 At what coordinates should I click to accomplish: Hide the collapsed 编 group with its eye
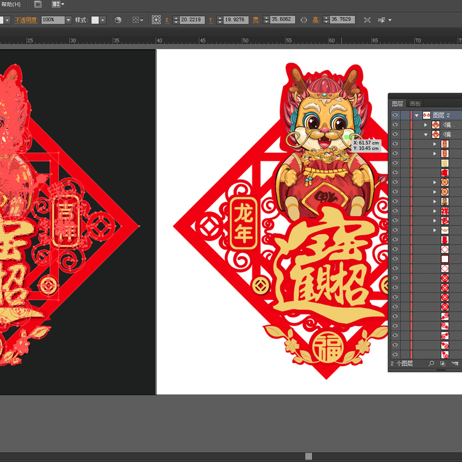395,125
